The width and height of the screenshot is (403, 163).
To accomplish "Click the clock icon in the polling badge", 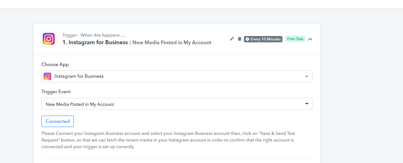I will tap(247, 39).
